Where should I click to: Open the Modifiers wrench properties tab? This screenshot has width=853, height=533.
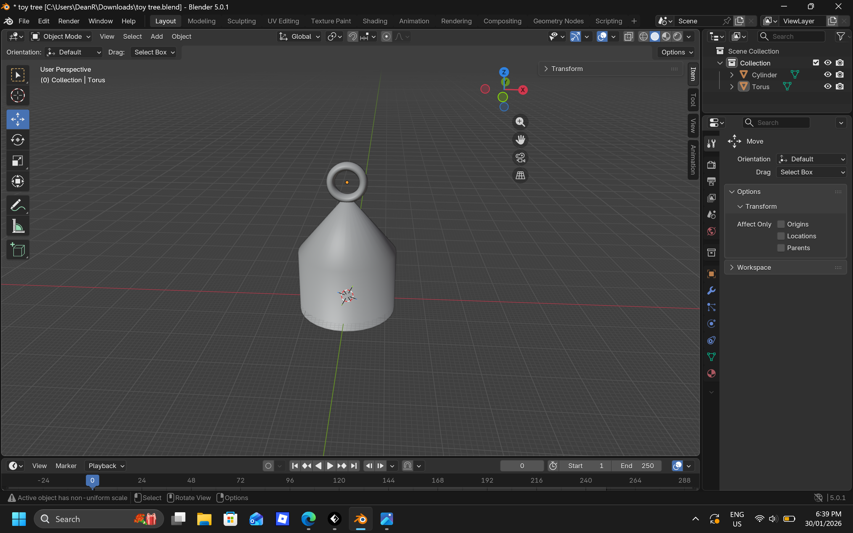click(x=711, y=291)
